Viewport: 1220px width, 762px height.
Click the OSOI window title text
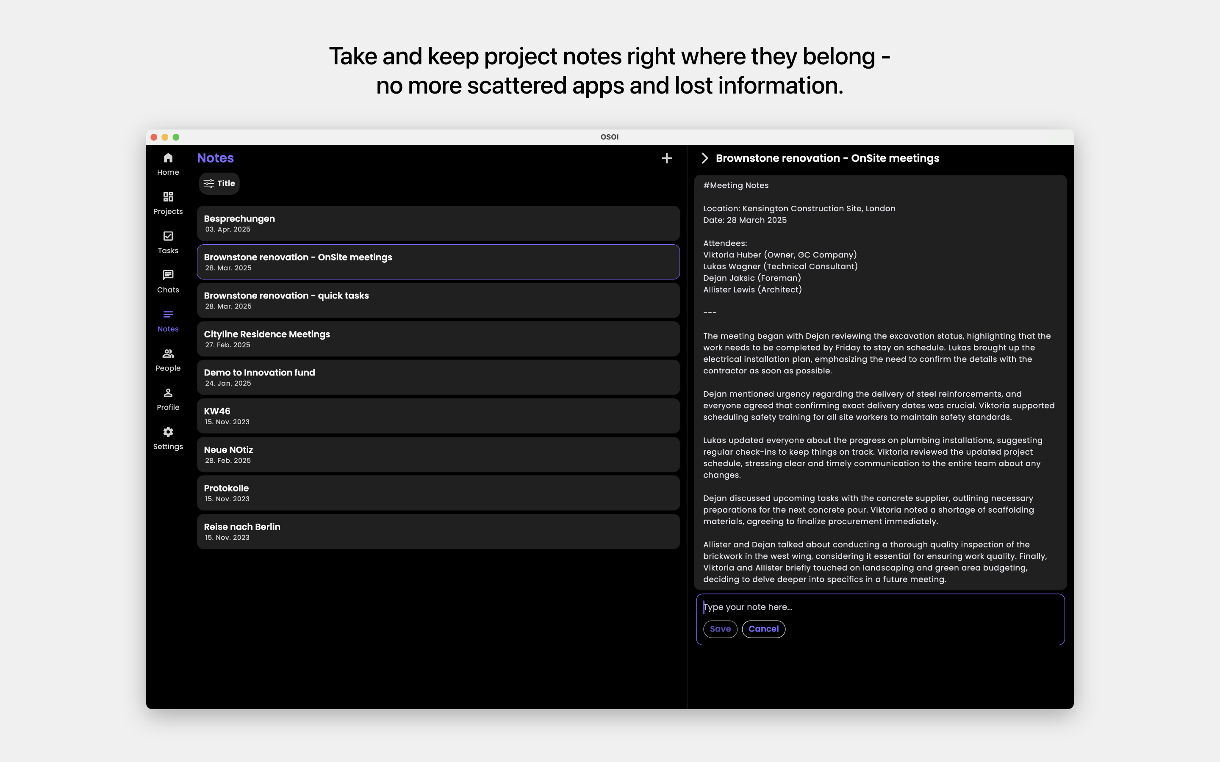(610, 137)
